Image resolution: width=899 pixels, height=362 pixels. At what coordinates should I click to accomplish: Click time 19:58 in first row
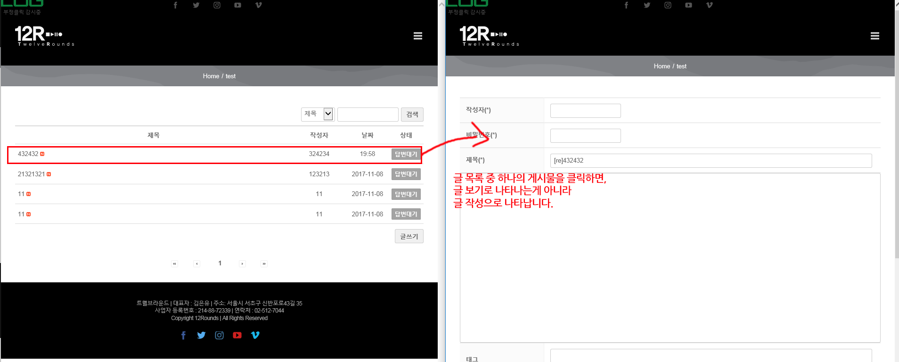point(368,154)
